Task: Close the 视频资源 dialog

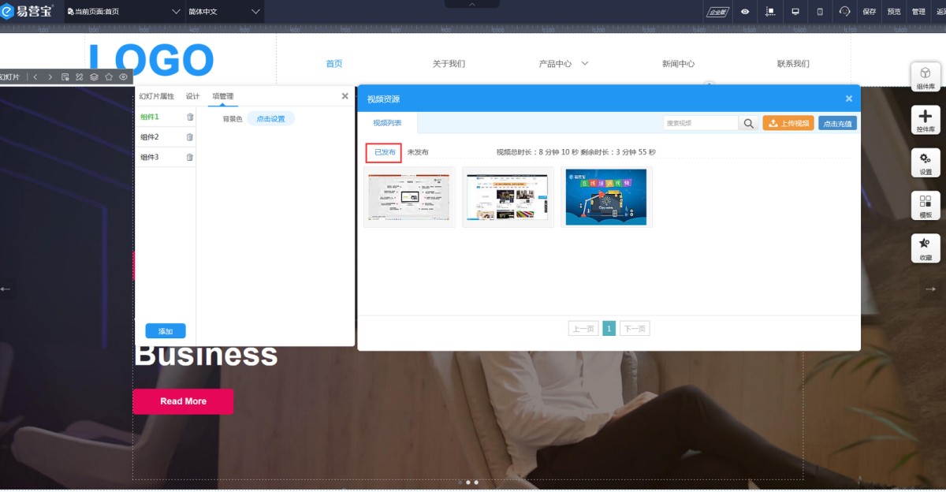Action: point(849,99)
